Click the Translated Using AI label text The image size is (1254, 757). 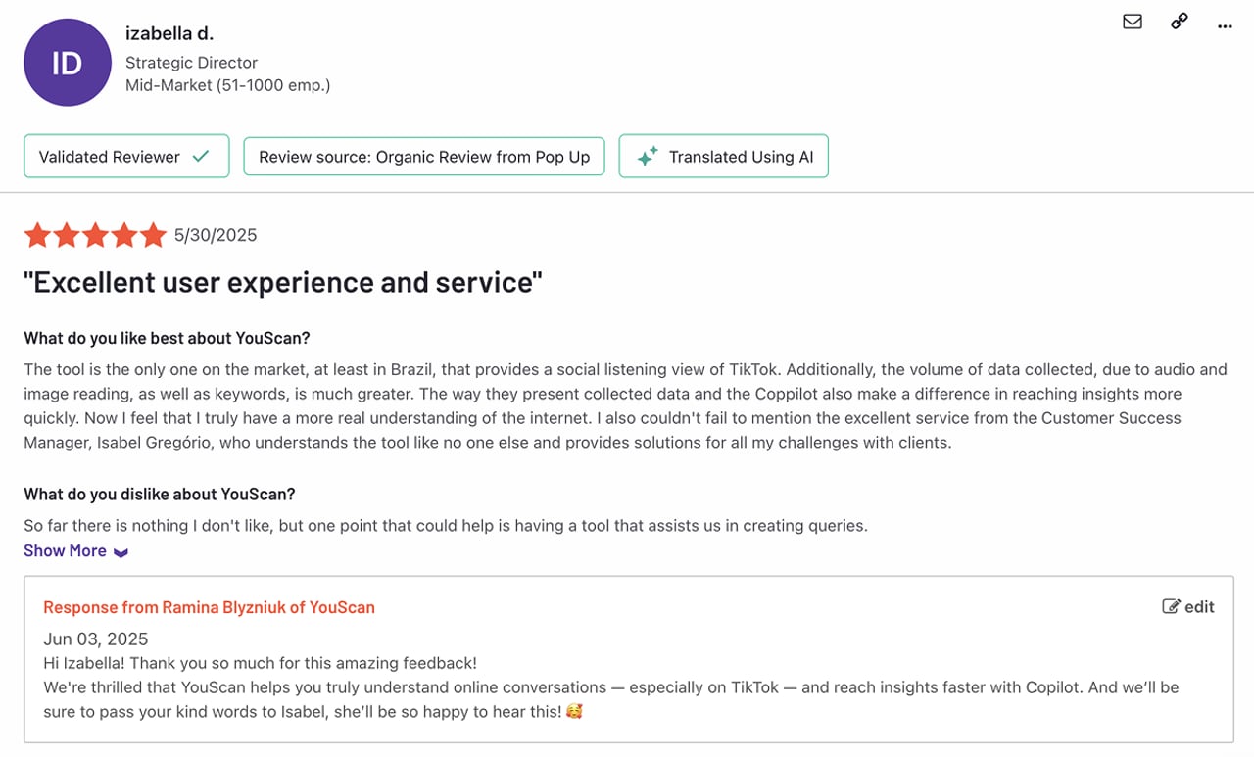[741, 157]
